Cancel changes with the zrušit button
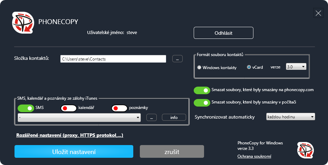Viewport: 328px width, 165px height. coord(172,152)
